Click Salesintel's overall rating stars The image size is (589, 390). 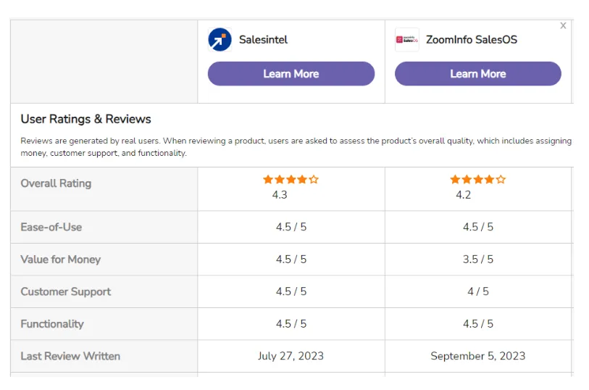tap(291, 180)
